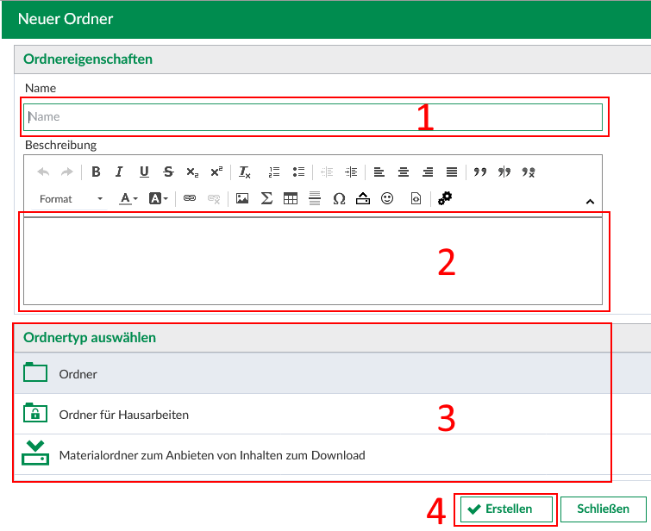Open the background color dropdown

158,198
